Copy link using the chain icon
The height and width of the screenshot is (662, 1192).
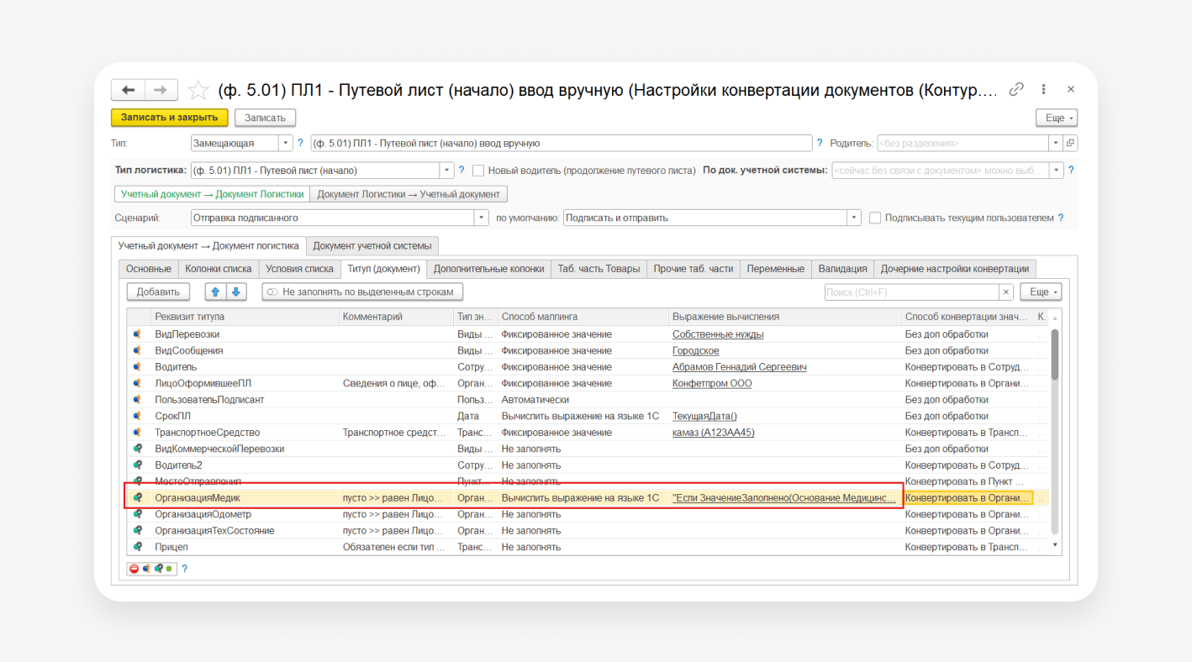(x=1016, y=89)
